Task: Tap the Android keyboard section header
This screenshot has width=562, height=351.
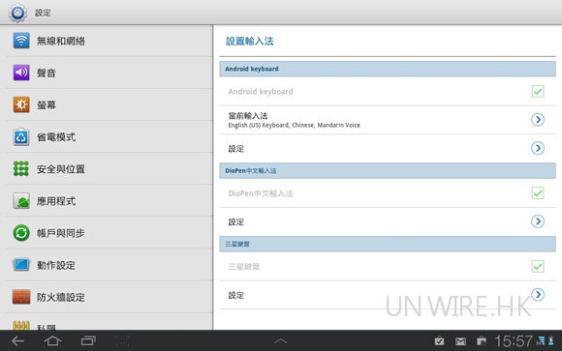Action: pos(388,69)
